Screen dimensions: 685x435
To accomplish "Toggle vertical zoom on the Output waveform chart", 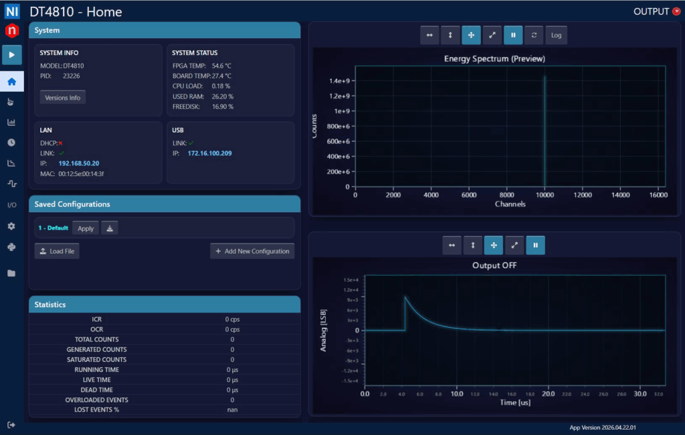I will pyautogui.click(x=473, y=245).
